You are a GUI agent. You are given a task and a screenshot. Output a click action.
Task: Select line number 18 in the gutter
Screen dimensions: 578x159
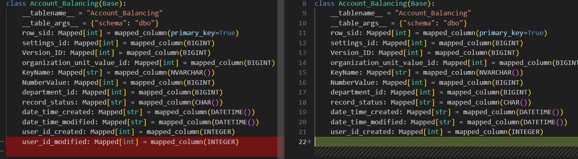(303, 102)
